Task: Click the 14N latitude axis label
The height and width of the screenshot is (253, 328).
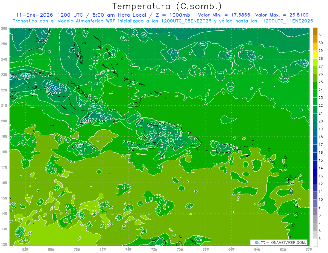Action: [x=4, y=213]
